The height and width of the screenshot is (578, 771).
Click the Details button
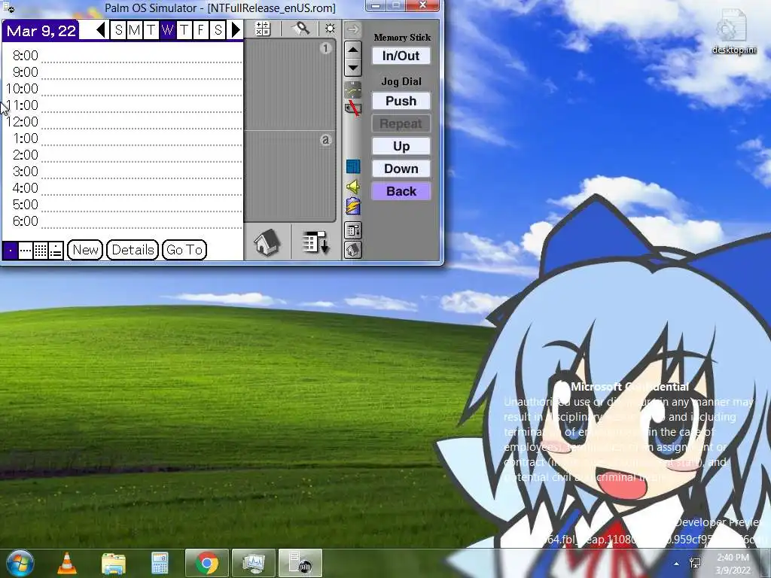(x=133, y=250)
